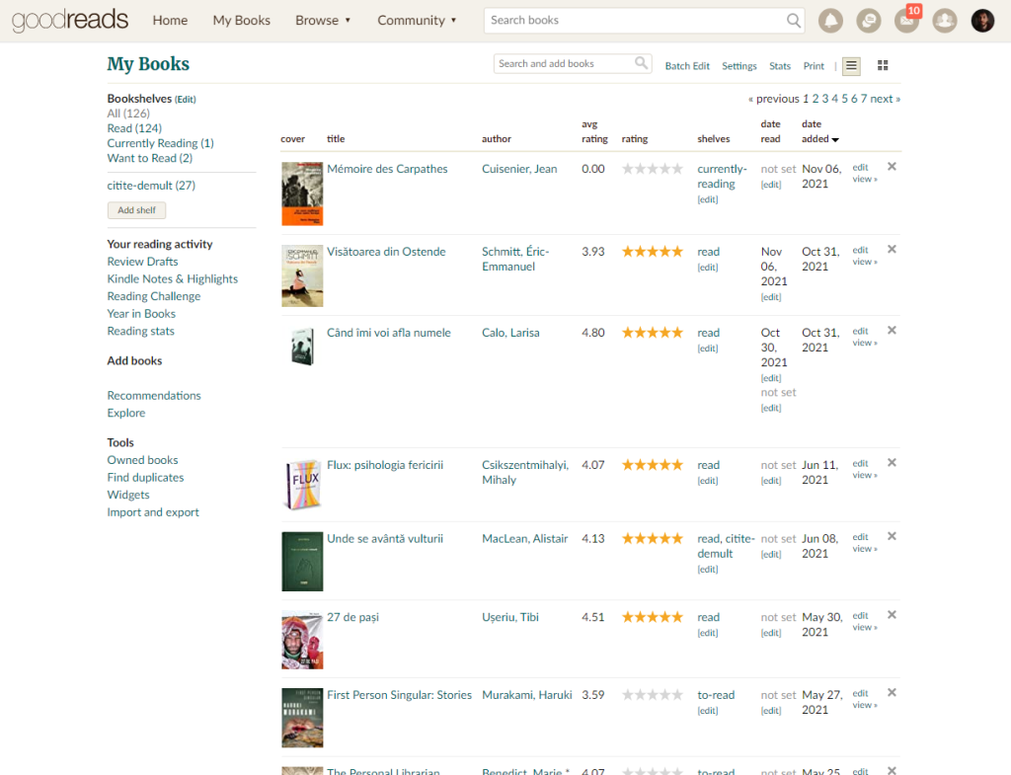Open cover of Flux: psihologia fericirii

(x=302, y=484)
